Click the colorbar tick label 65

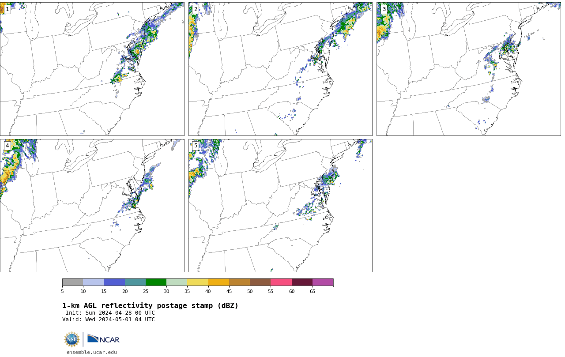point(313,291)
